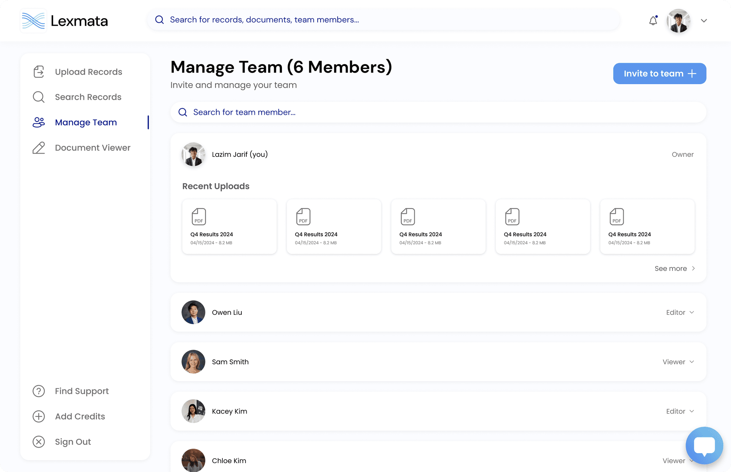Open the last Q4 Results 2024 card

pyautogui.click(x=647, y=227)
